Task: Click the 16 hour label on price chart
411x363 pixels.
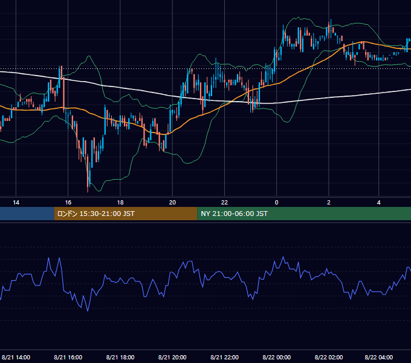Action: point(68,203)
